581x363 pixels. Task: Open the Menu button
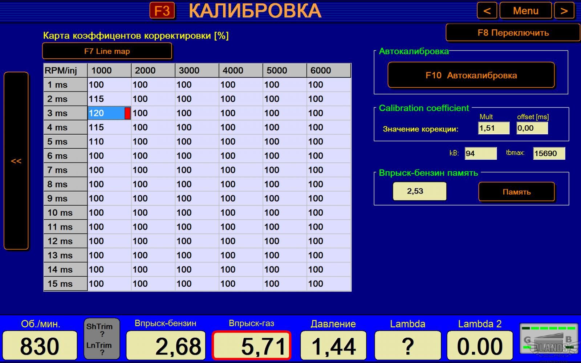point(525,11)
